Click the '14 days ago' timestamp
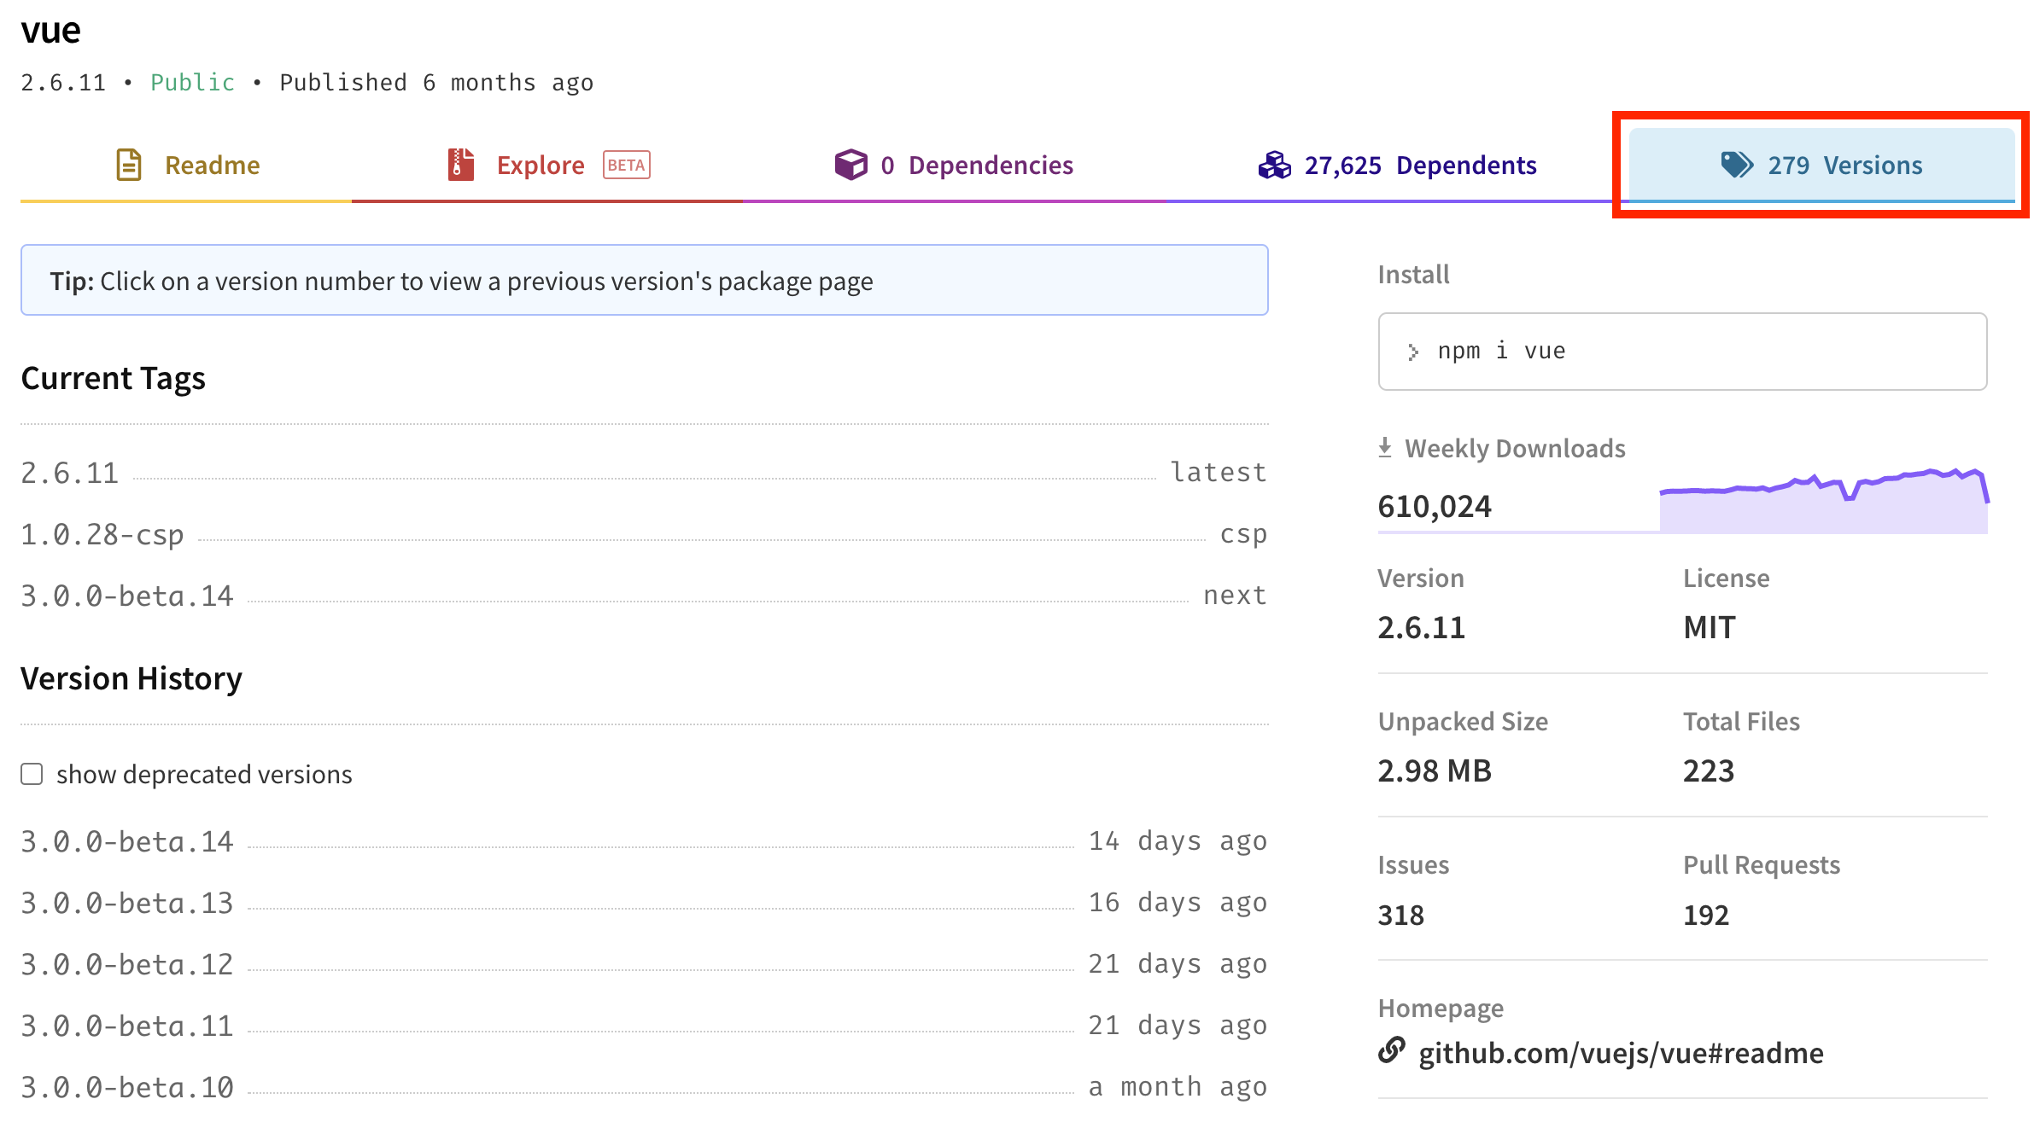2034x1128 pixels. pos(1178,841)
